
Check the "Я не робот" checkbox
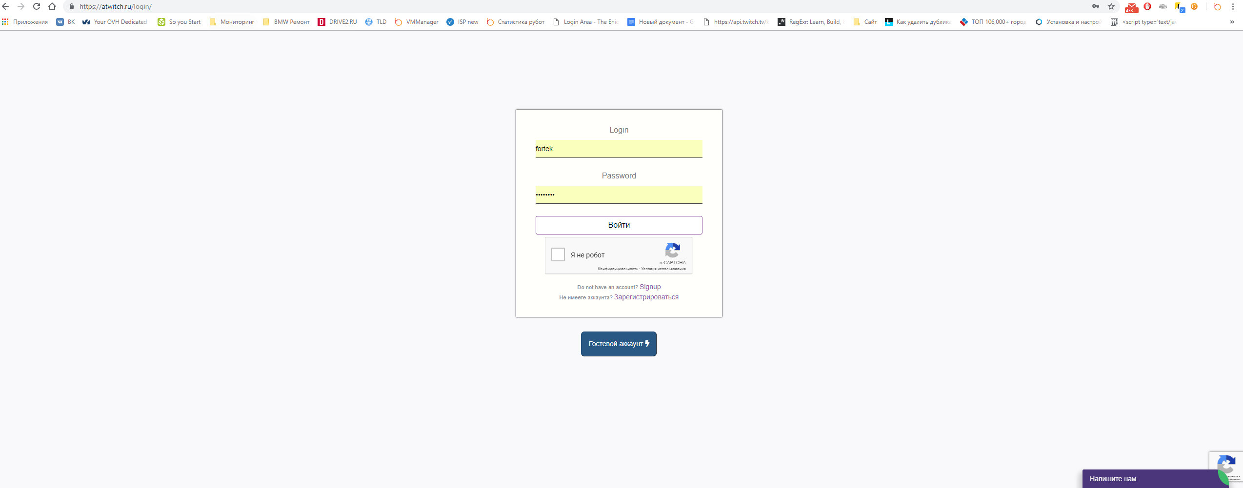558,254
